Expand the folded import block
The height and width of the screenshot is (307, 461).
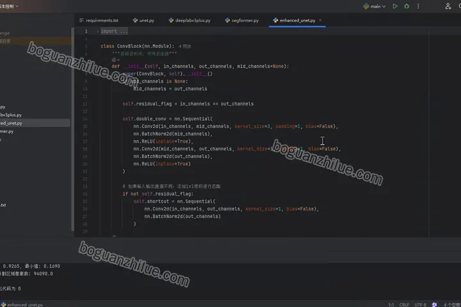pyautogui.click(x=114, y=31)
